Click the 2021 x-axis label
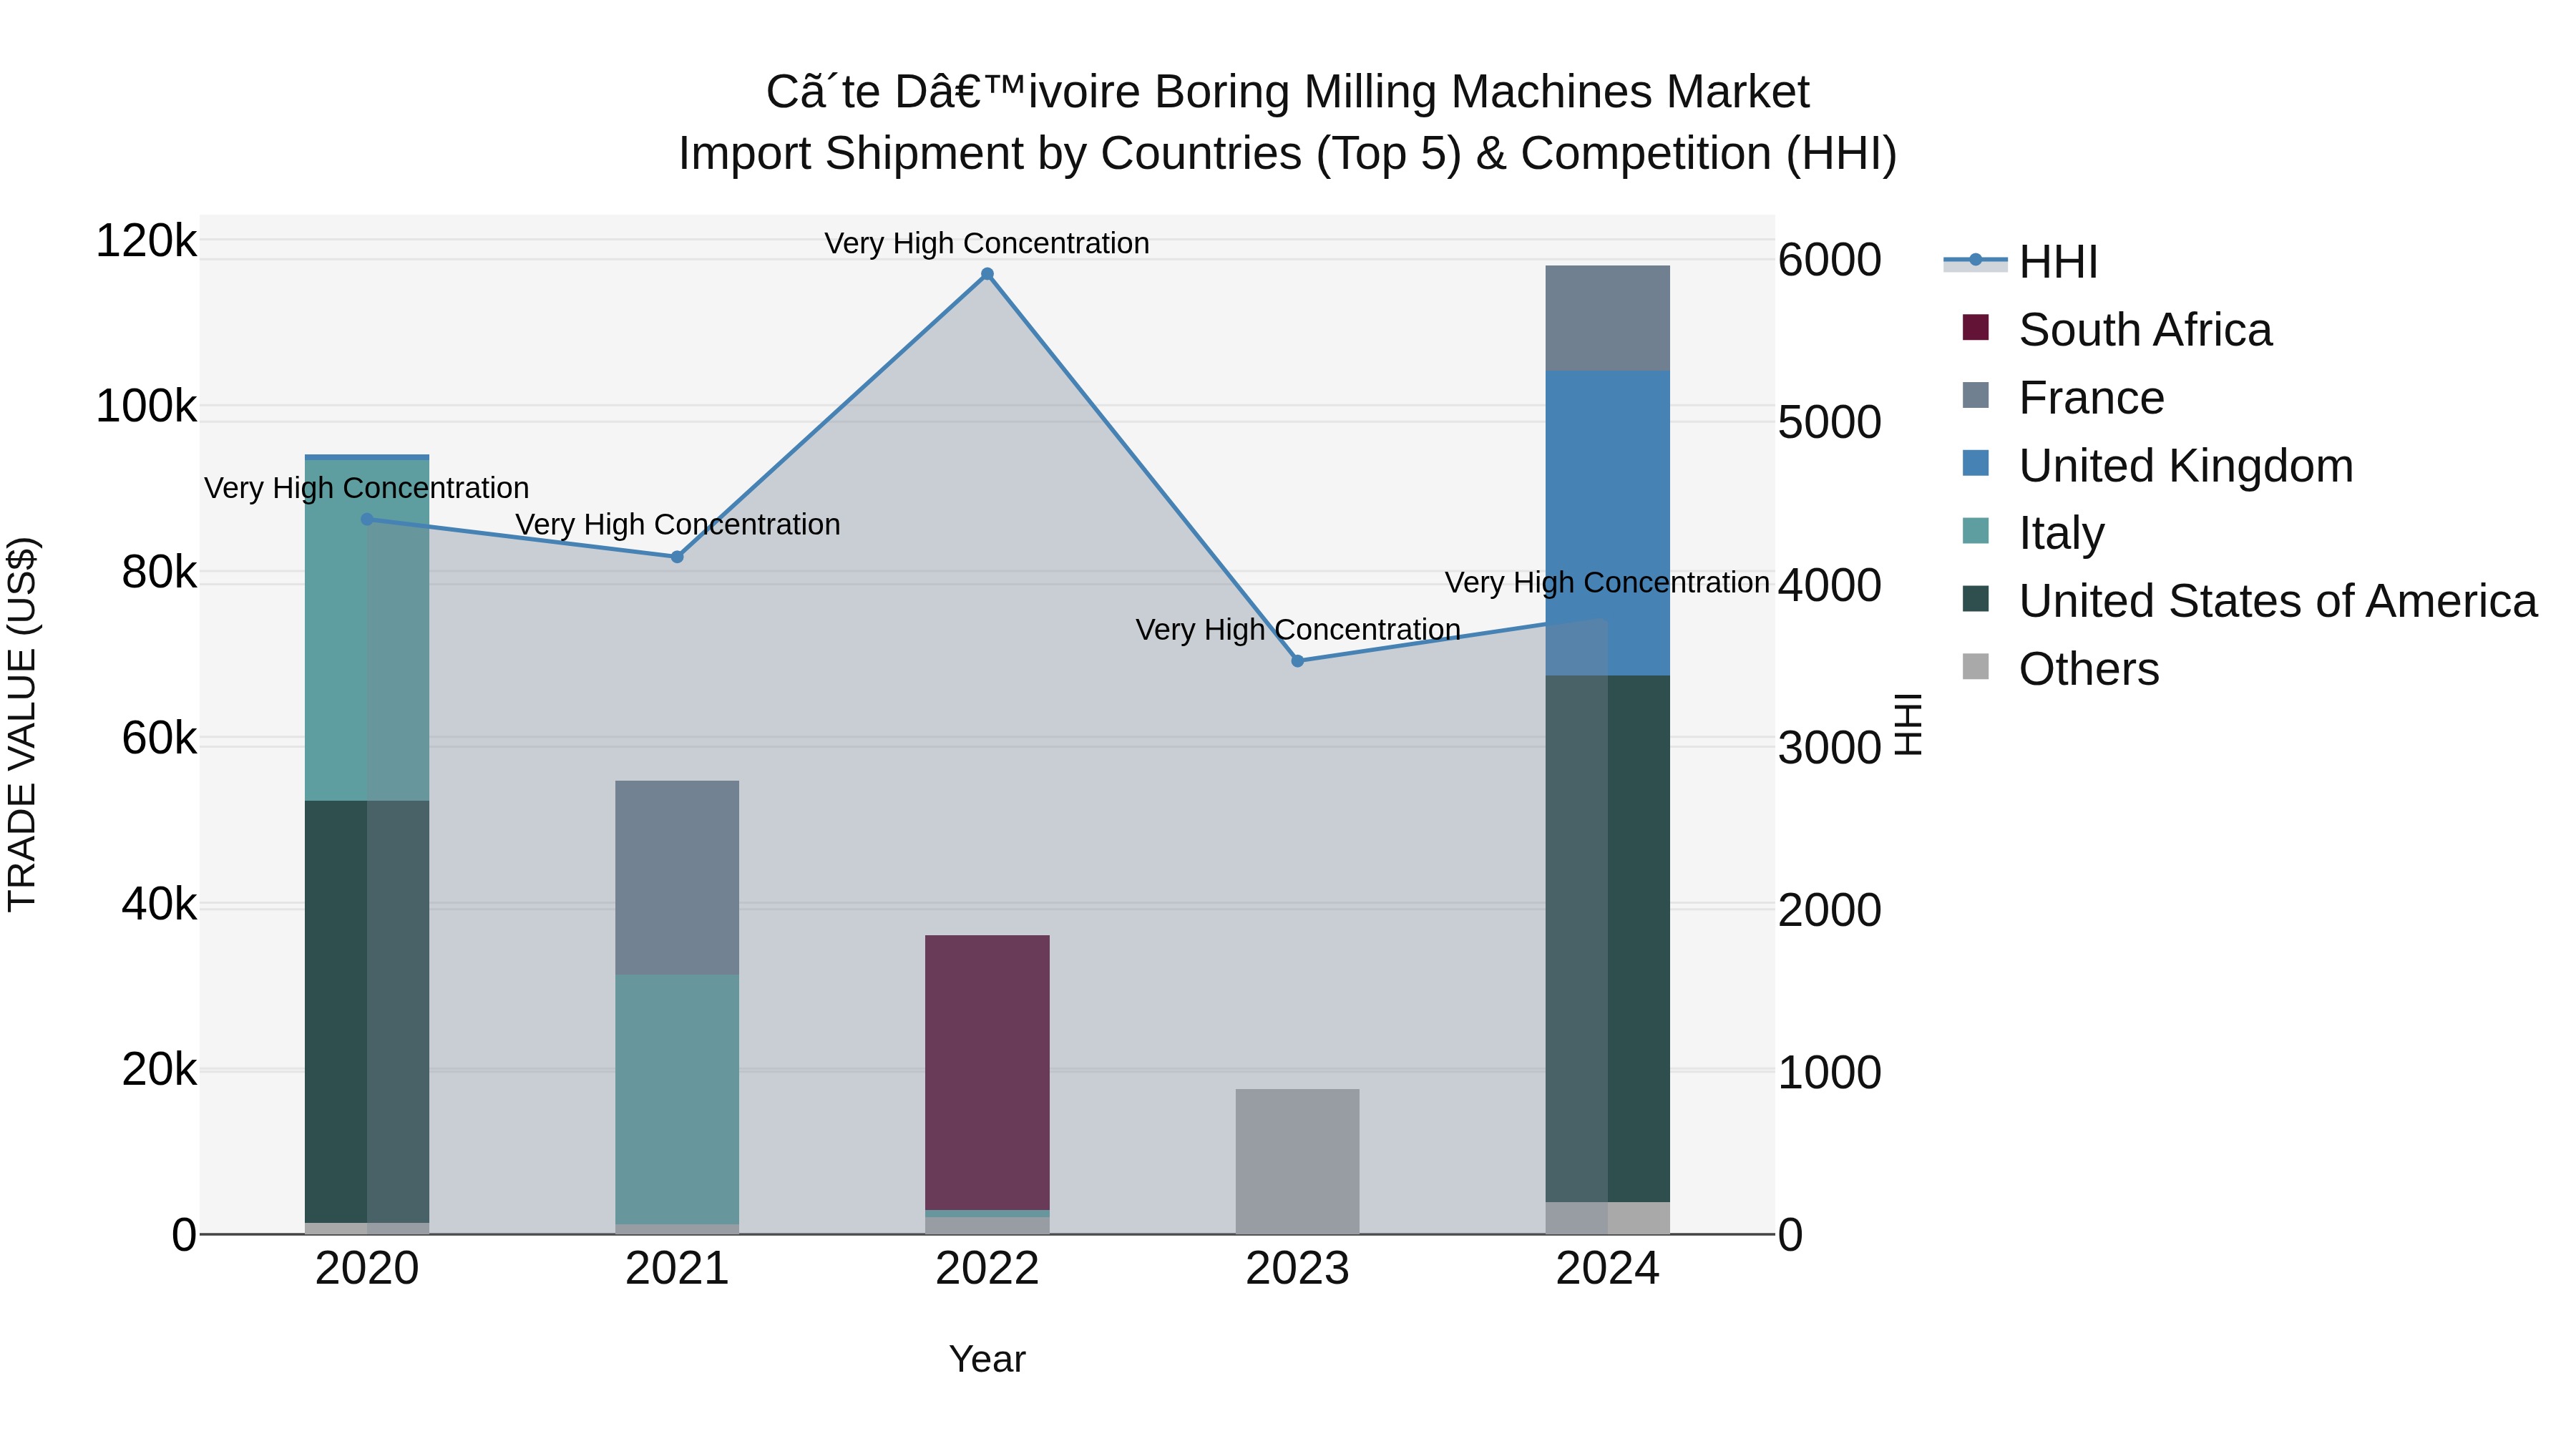This screenshot has height=1449, width=2576. coord(677,1269)
